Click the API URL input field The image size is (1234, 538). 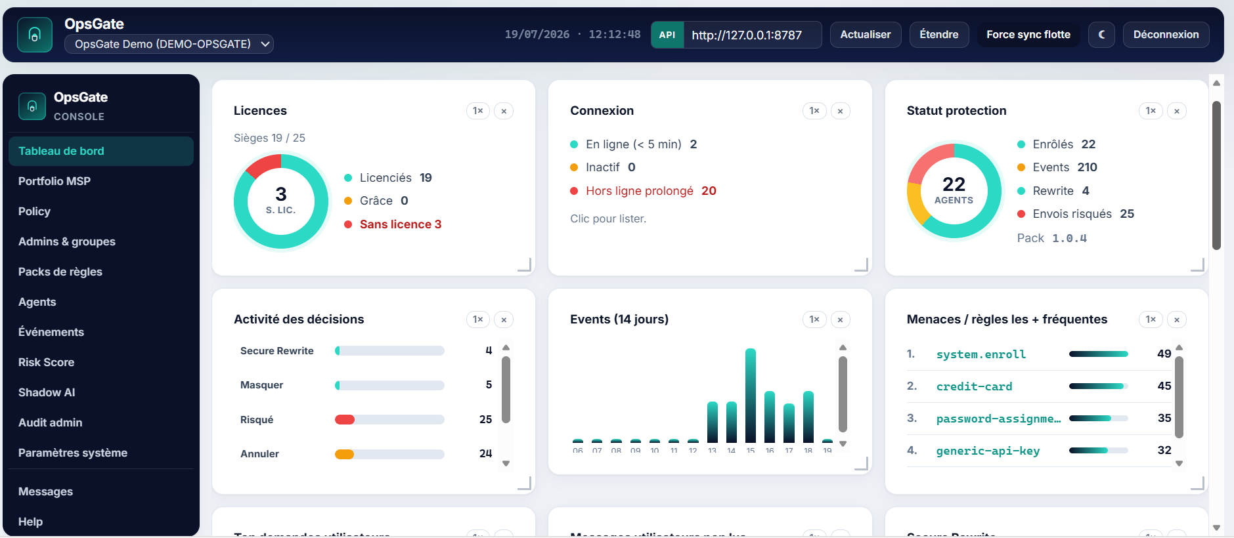tap(753, 35)
